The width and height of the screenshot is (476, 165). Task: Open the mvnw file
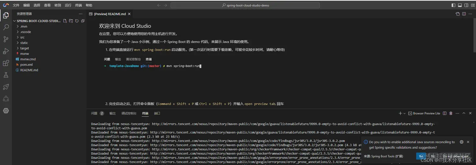[x=49, y=54]
